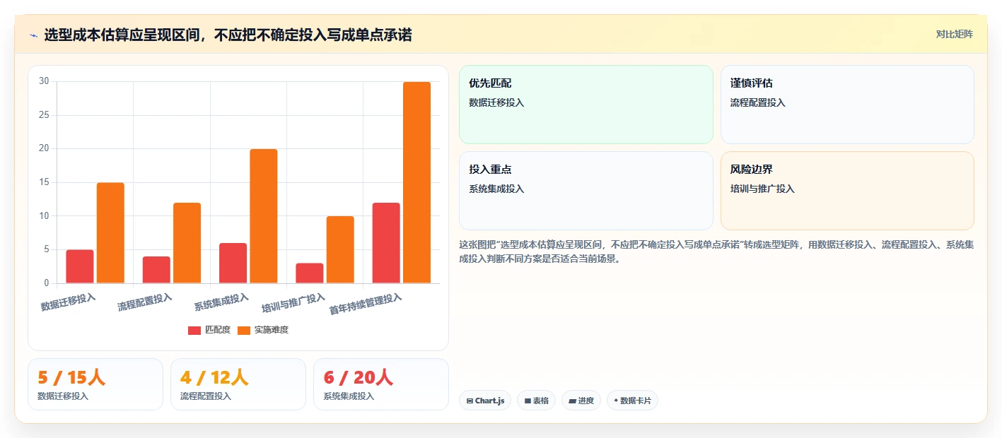Click the 数据迁移投入 axis label under the chart
Image resolution: width=1002 pixels, height=438 pixels.
[68, 302]
